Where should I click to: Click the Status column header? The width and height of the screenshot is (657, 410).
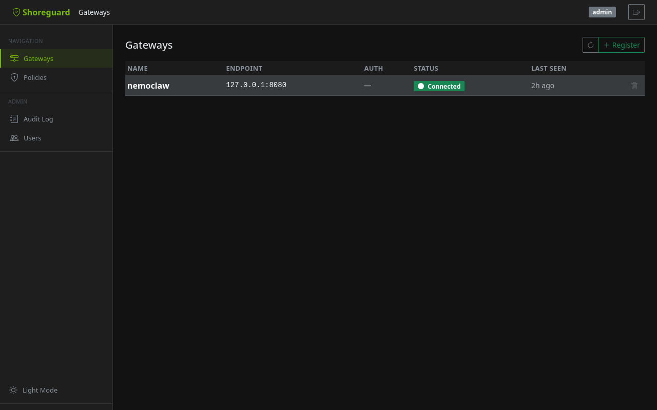pyautogui.click(x=426, y=68)
